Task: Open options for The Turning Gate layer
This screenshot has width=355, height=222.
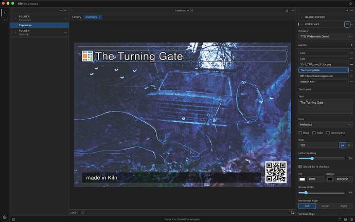Action: (x=351, y=70)
